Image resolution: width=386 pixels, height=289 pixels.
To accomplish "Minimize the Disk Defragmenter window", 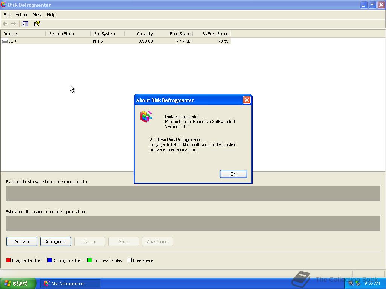I will [x=363, y=5].
